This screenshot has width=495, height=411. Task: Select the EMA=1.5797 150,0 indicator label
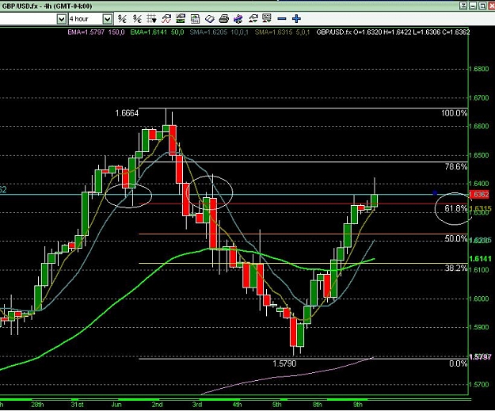coord(96,32)
